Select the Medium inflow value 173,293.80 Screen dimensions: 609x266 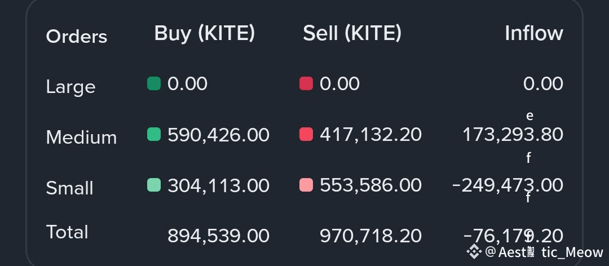pyautogui.click(x=513, y=135)
